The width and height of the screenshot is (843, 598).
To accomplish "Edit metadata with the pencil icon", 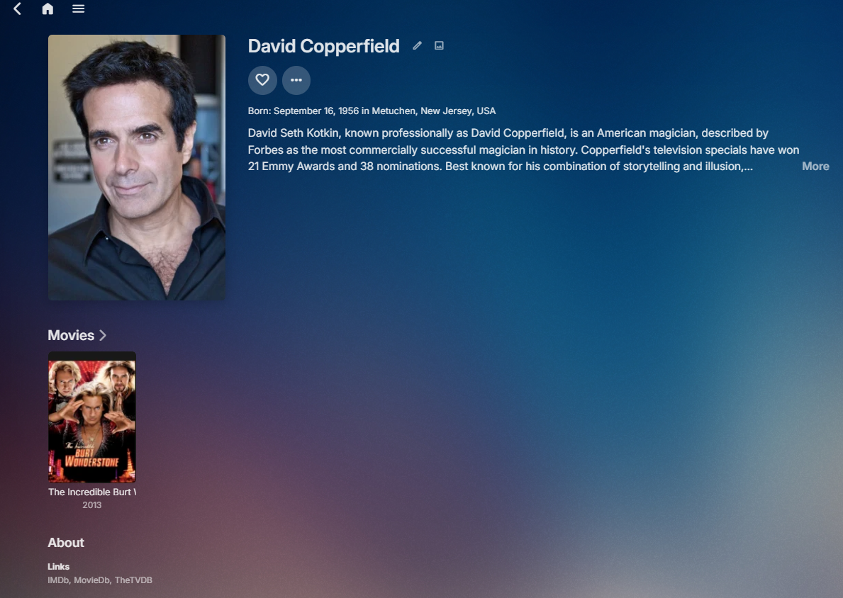I will pyautogui.click(x=417, y=45).
